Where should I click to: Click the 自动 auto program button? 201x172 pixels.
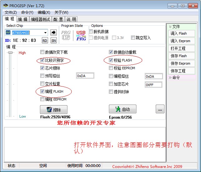click(x=123, y=109)
